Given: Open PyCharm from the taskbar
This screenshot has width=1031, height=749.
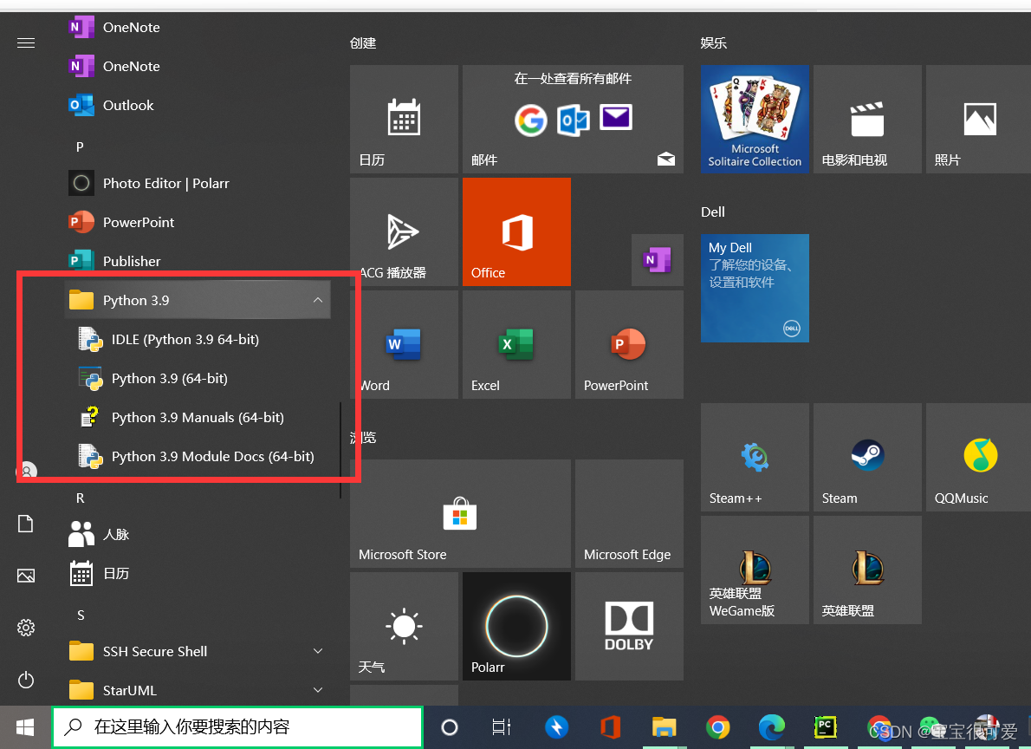Looking at the screenshot, I should tap(825, 727).
